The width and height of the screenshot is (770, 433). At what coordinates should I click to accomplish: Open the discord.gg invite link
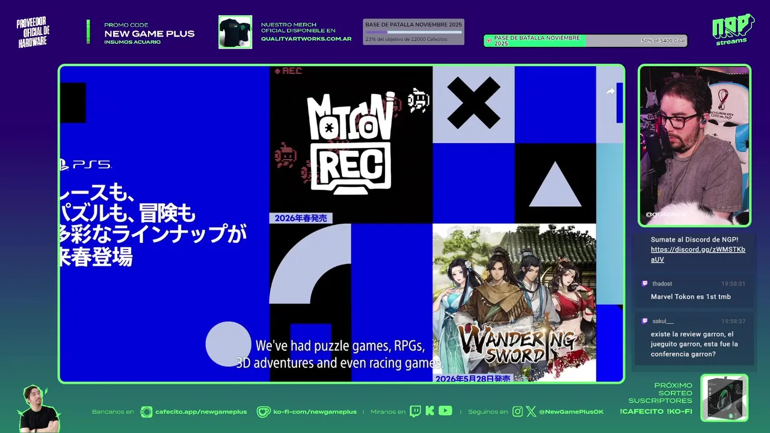pyautogui.click(x=698, y=254)
